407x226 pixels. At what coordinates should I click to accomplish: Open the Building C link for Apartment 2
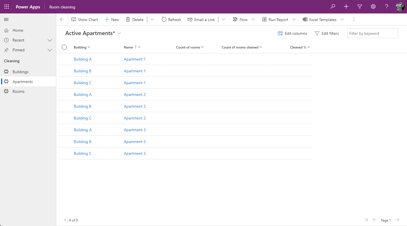[82, 118]
